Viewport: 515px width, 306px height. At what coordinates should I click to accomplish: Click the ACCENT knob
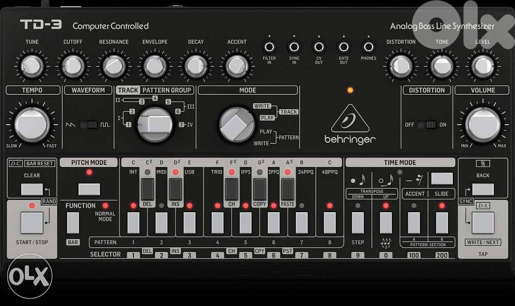(x=237, y=66)
